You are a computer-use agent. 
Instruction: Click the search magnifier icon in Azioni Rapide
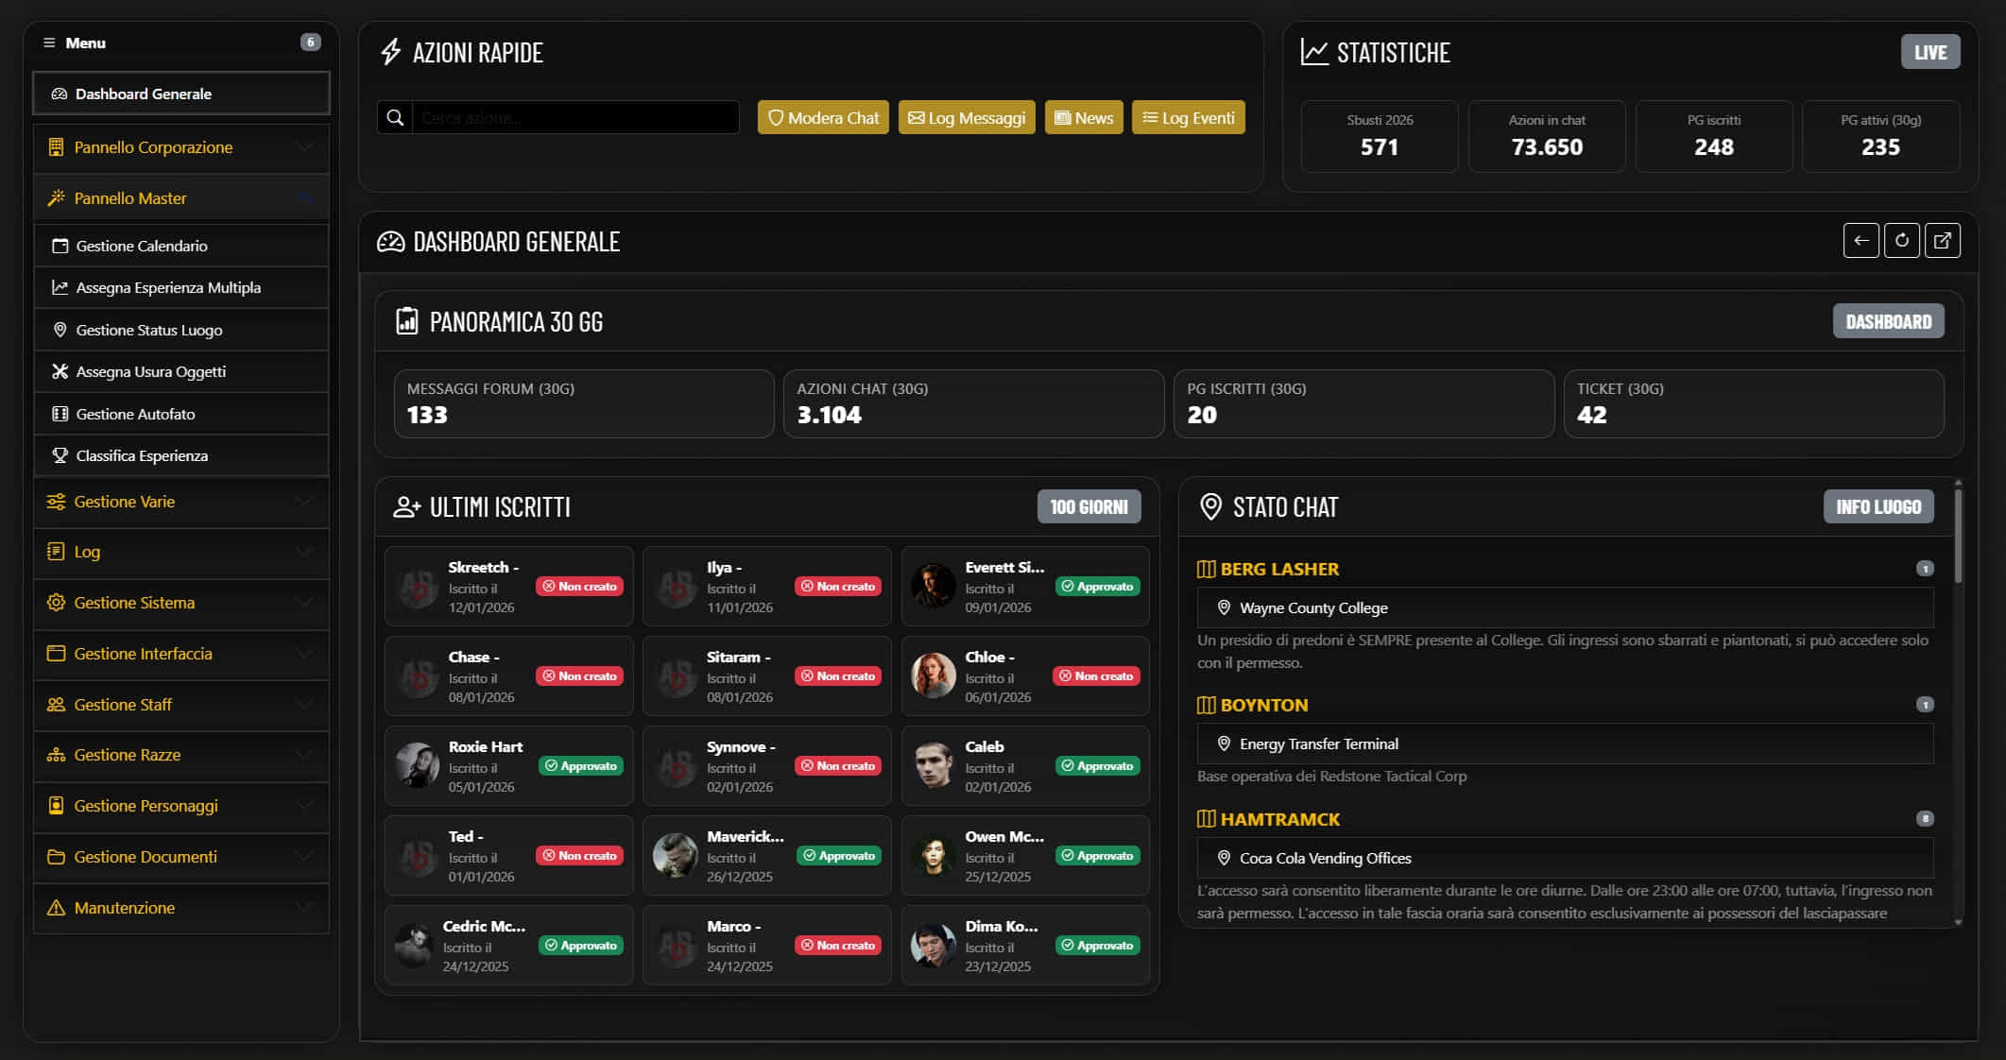[x=395, y=118]
